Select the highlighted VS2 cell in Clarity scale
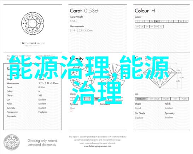The height and width of the screenshot is (154, 193). (x=96, y=99)
